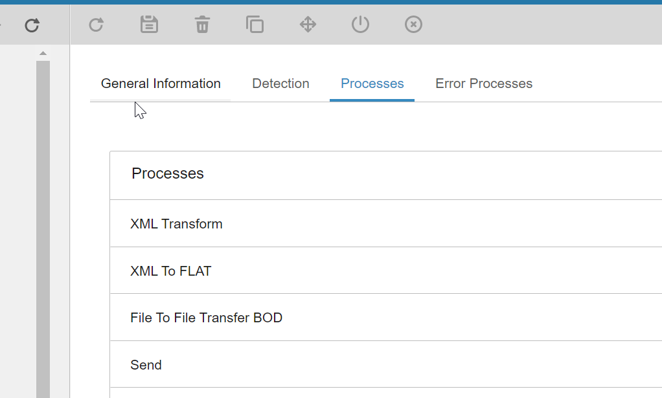Click the circled X cancel icon

pos(413,25)
